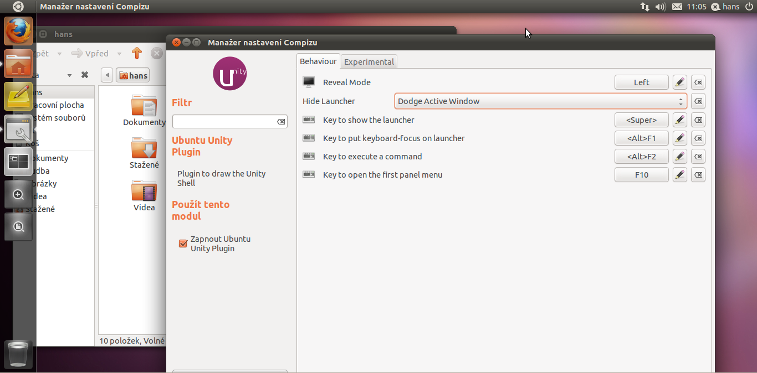Select the Behaviour tab
The width and height of the screenshot is (757, 373).
pos(318,61)
